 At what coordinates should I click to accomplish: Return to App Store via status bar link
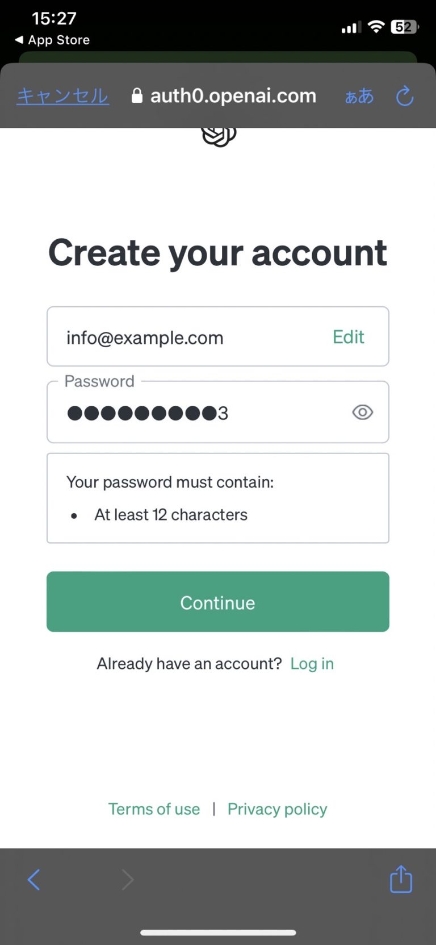pos(51,39)
